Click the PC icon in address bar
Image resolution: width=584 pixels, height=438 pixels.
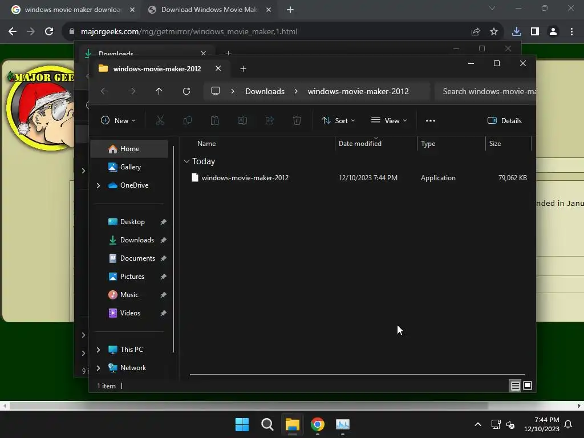[216, 91]
